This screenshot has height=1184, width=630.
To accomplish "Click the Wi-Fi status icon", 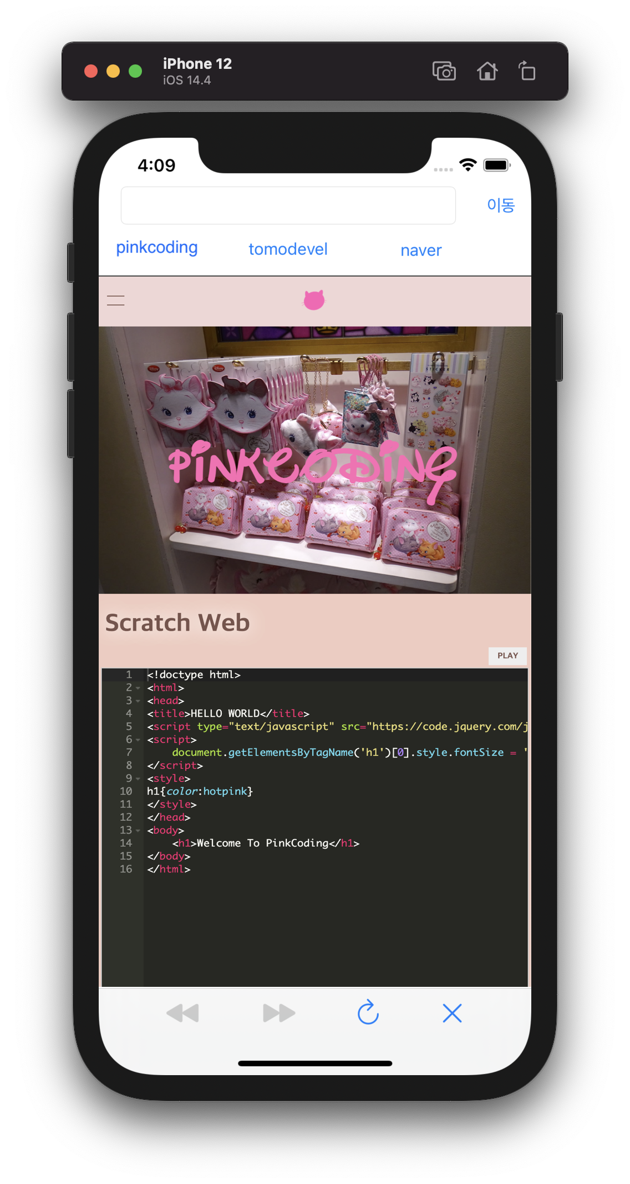I will click(x=468, y=164).
